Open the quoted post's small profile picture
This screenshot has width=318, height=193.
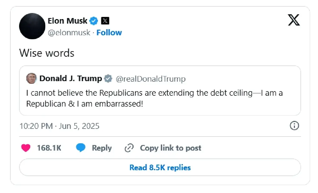tap(31, 79)
